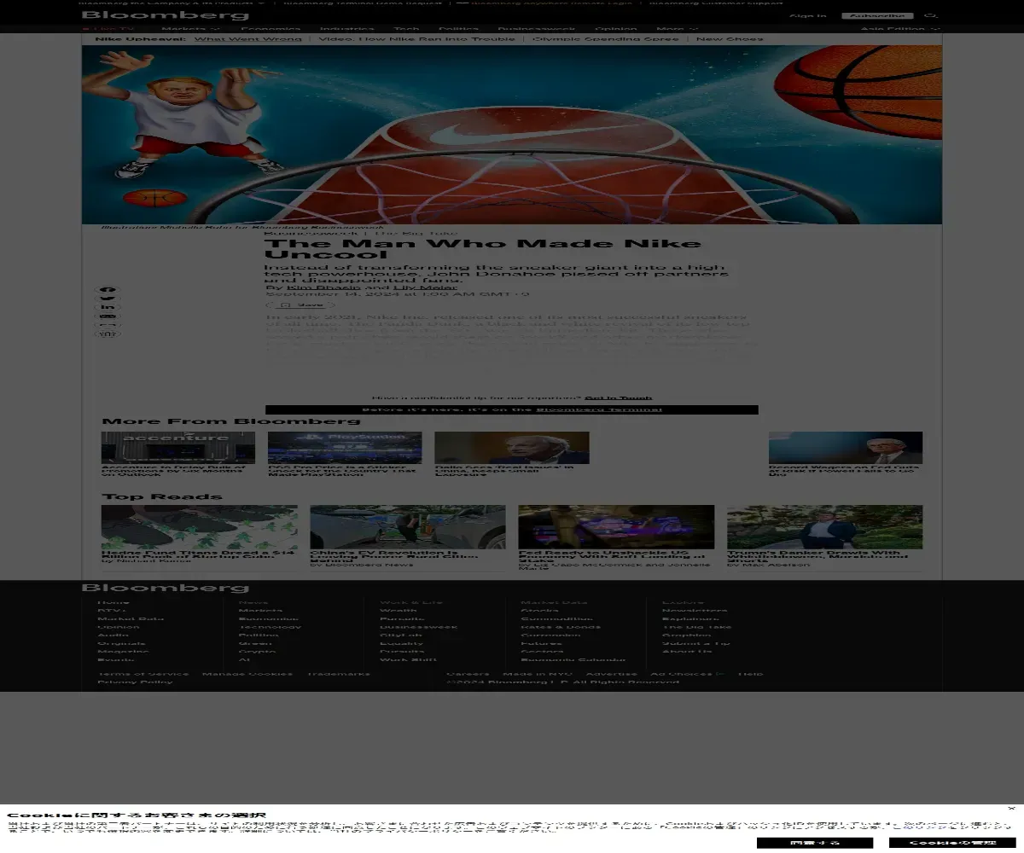Screen dimensions: 1024x853
Task: Open Politics navigation item
Action: tap(459, 29)
